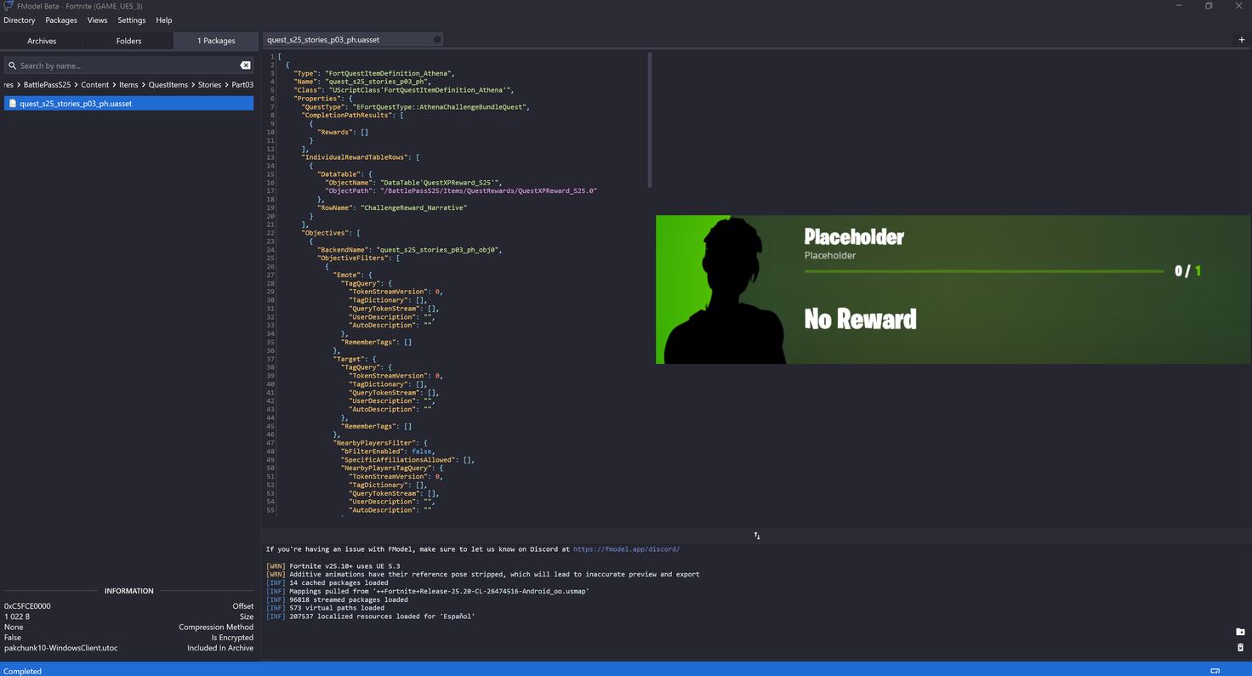Viewport: 1252px width, 676px height.
Task: Click the Search by name input field
Action: (128, 65)
